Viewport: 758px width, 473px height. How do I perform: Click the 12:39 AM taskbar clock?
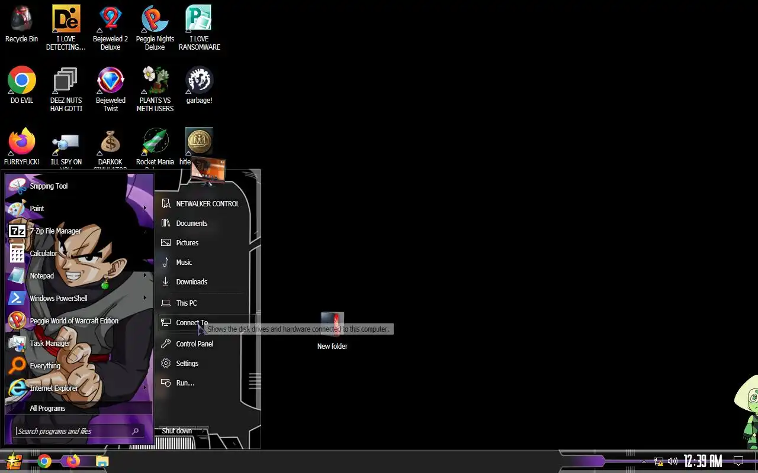pos(703,461)
